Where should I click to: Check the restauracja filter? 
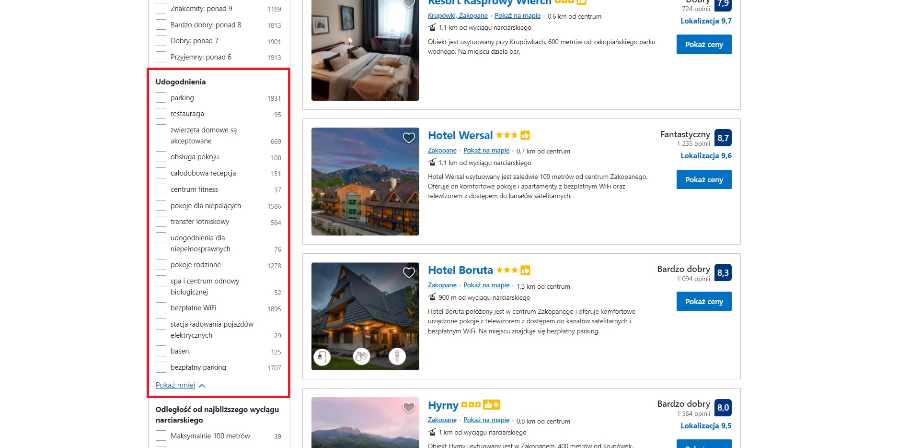point(161,114)
